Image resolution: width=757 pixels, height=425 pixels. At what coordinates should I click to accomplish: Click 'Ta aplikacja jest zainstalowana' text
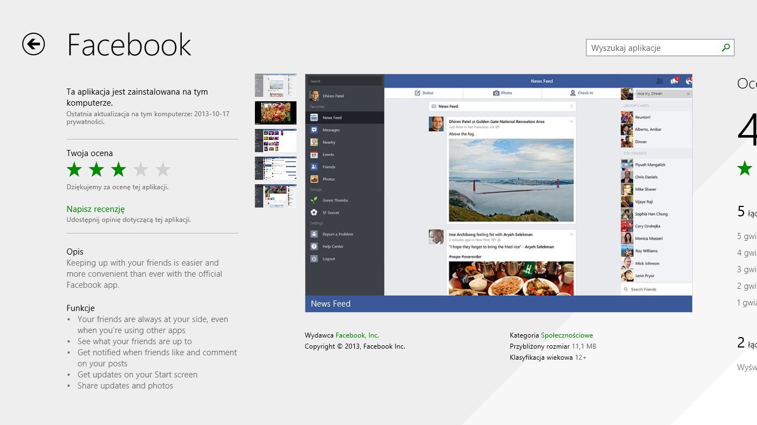[x=137, y=97]
